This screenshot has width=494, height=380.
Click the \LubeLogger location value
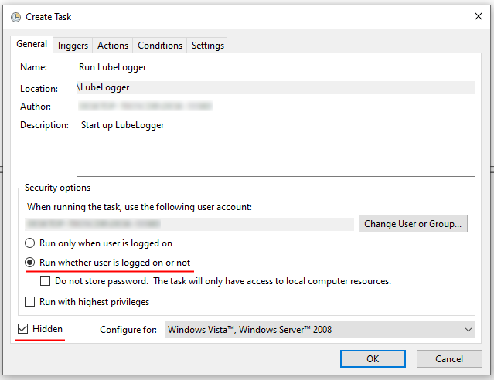(104, 88)
